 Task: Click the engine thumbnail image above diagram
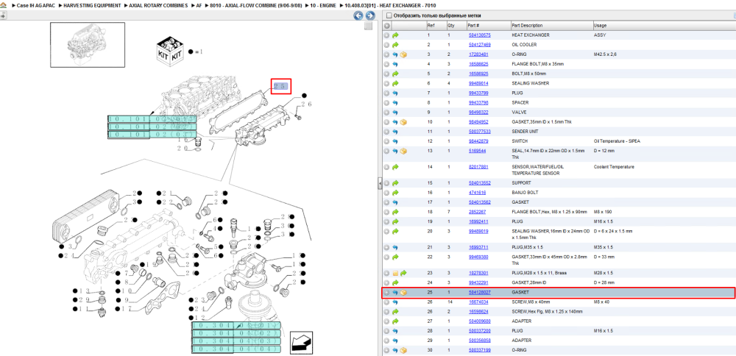[88, 45]
